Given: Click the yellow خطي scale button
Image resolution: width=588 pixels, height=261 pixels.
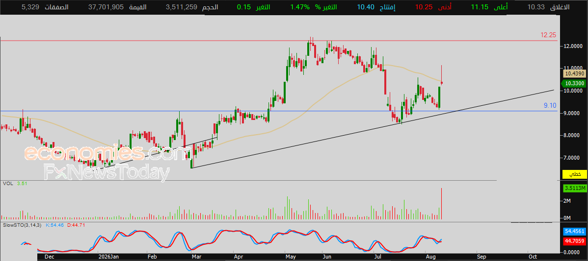Looking at the screenshot, I should point(573,174).
